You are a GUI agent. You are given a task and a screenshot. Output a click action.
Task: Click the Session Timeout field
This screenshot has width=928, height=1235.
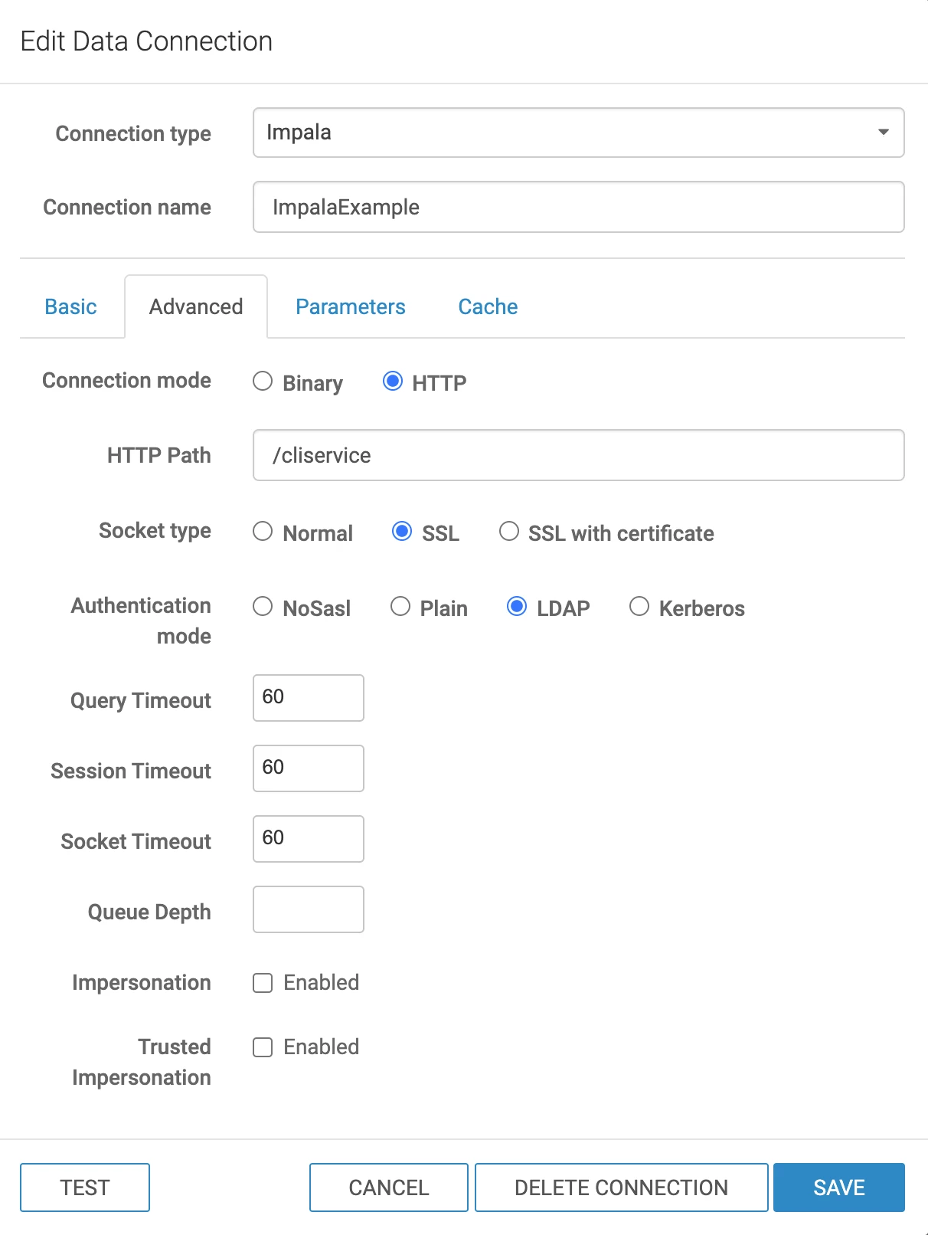pos(309,768)
